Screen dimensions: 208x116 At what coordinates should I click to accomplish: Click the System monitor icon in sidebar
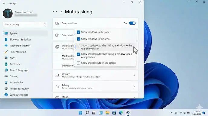(6, 34)
